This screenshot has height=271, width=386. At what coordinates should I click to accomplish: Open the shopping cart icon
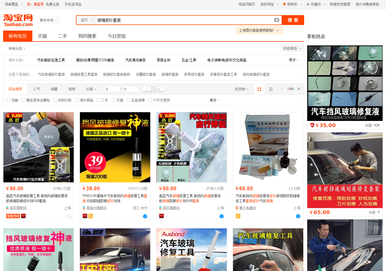point(284,4)
